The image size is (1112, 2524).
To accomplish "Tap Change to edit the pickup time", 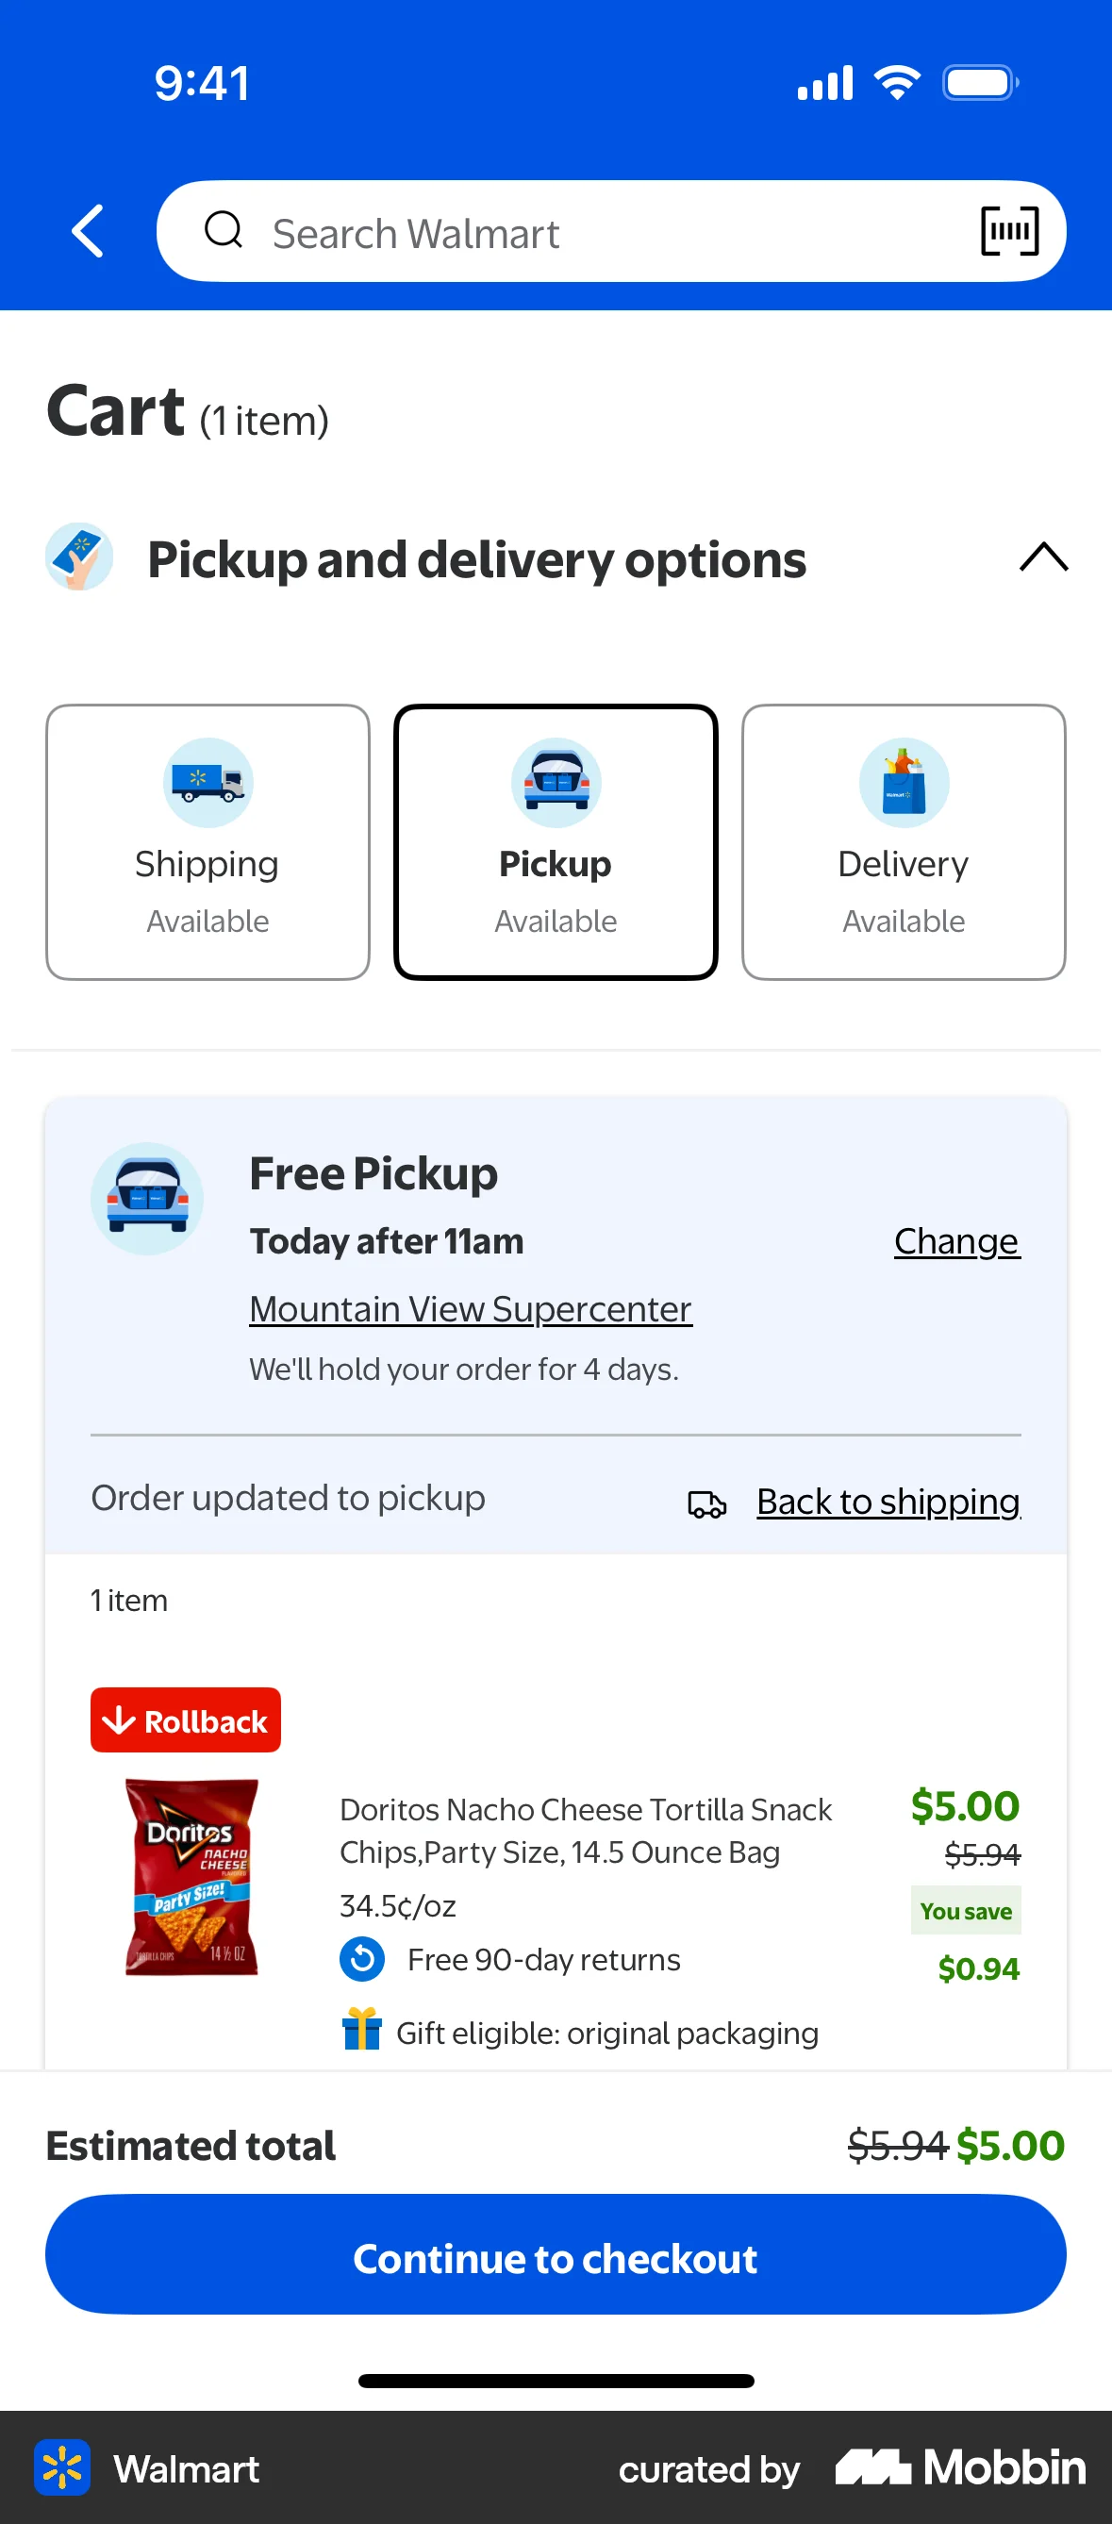I will (956, 1241).
